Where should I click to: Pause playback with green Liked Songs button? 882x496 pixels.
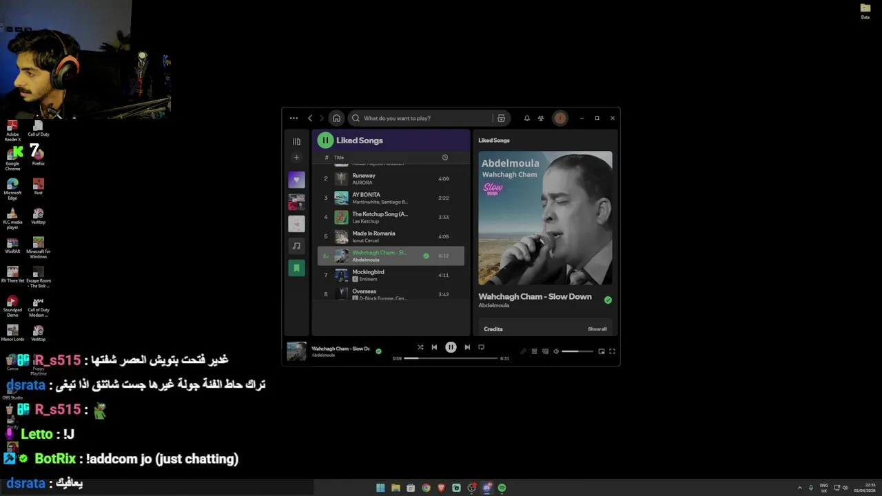tap(325, 141)
